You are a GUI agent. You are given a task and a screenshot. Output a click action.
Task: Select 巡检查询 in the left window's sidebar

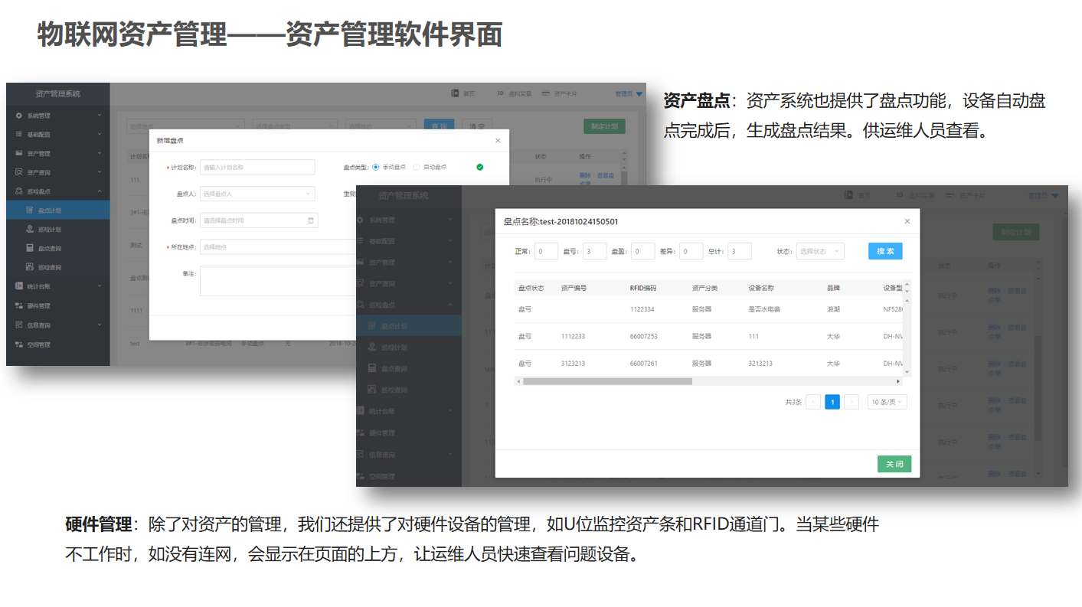point(49,267)
